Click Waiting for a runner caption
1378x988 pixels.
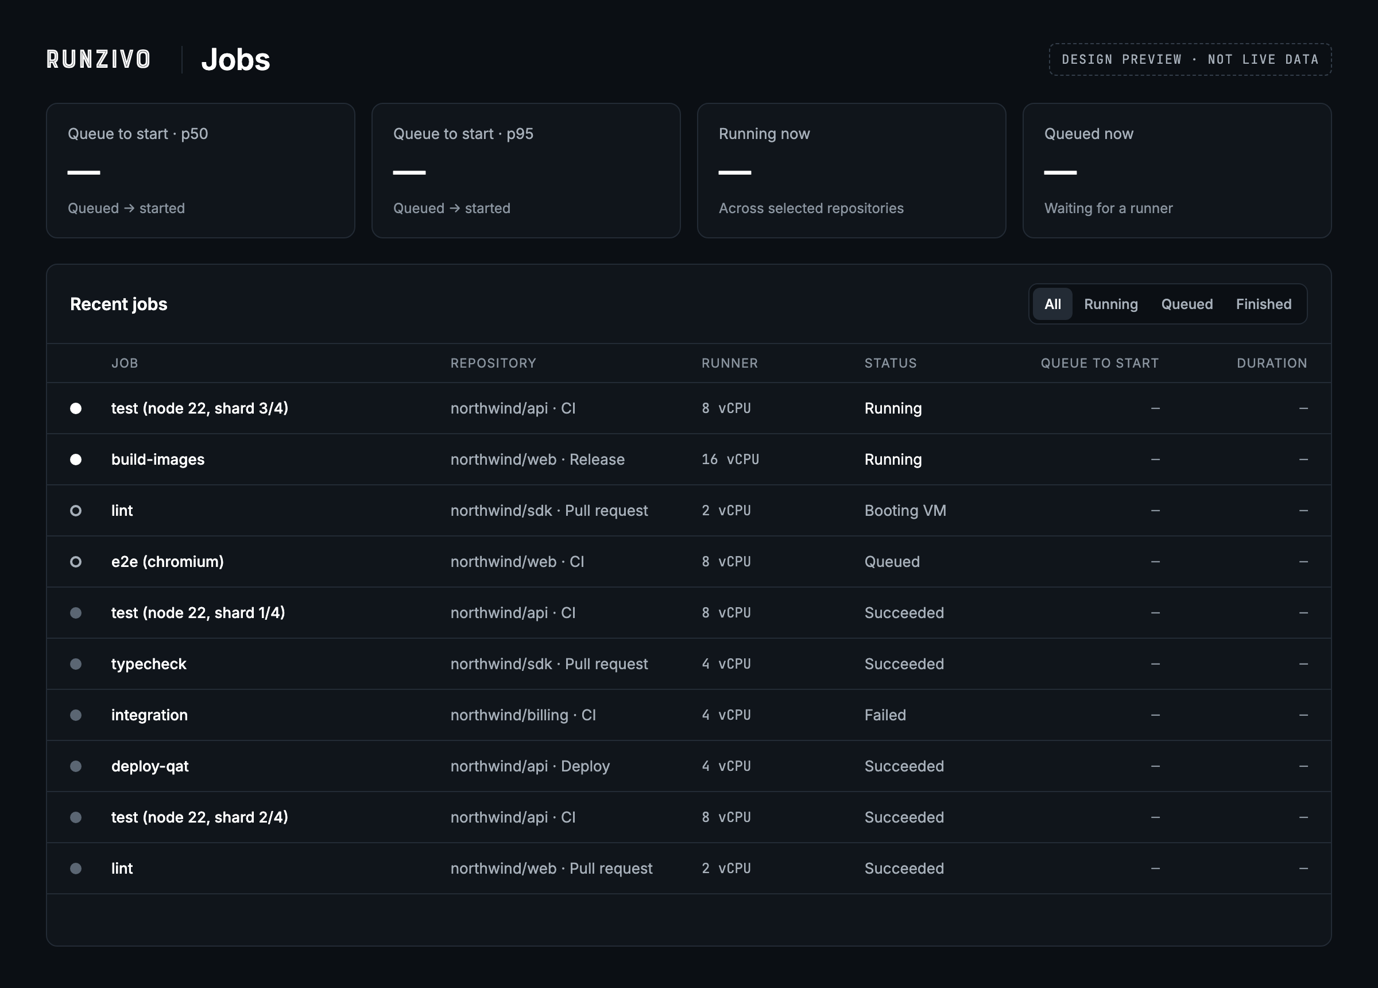[x=1108, y=208]
